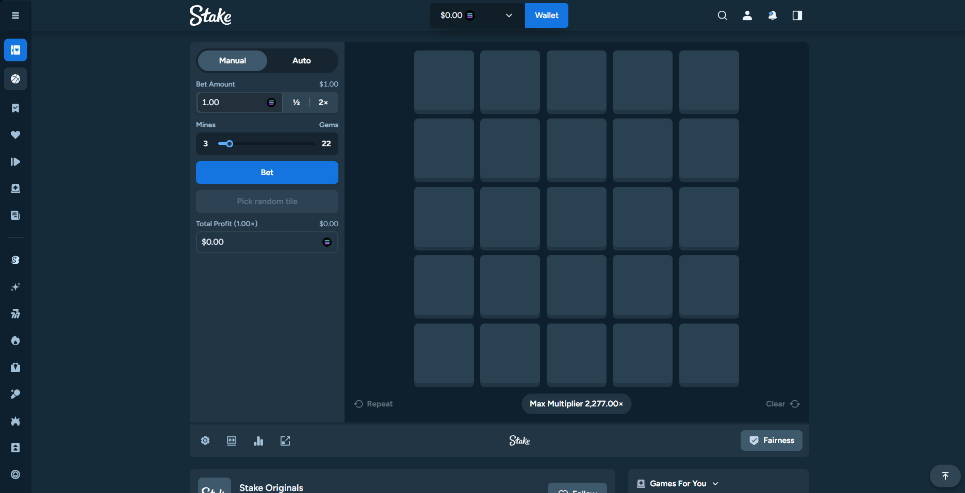Switch to Manual betting mode
This screenshot has height=493, width=965.
point(233,61)
